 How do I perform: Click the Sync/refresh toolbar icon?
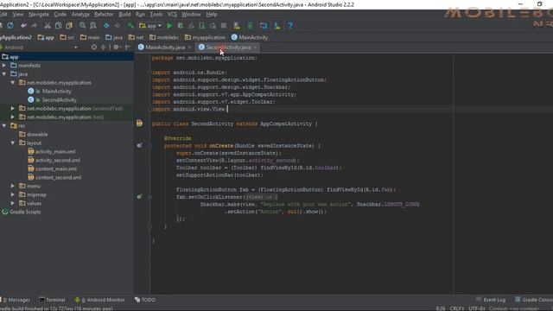(10, 26)
